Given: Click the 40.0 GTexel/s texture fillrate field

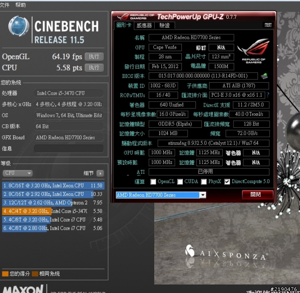Looking at the screenshot, I should 249,114.
